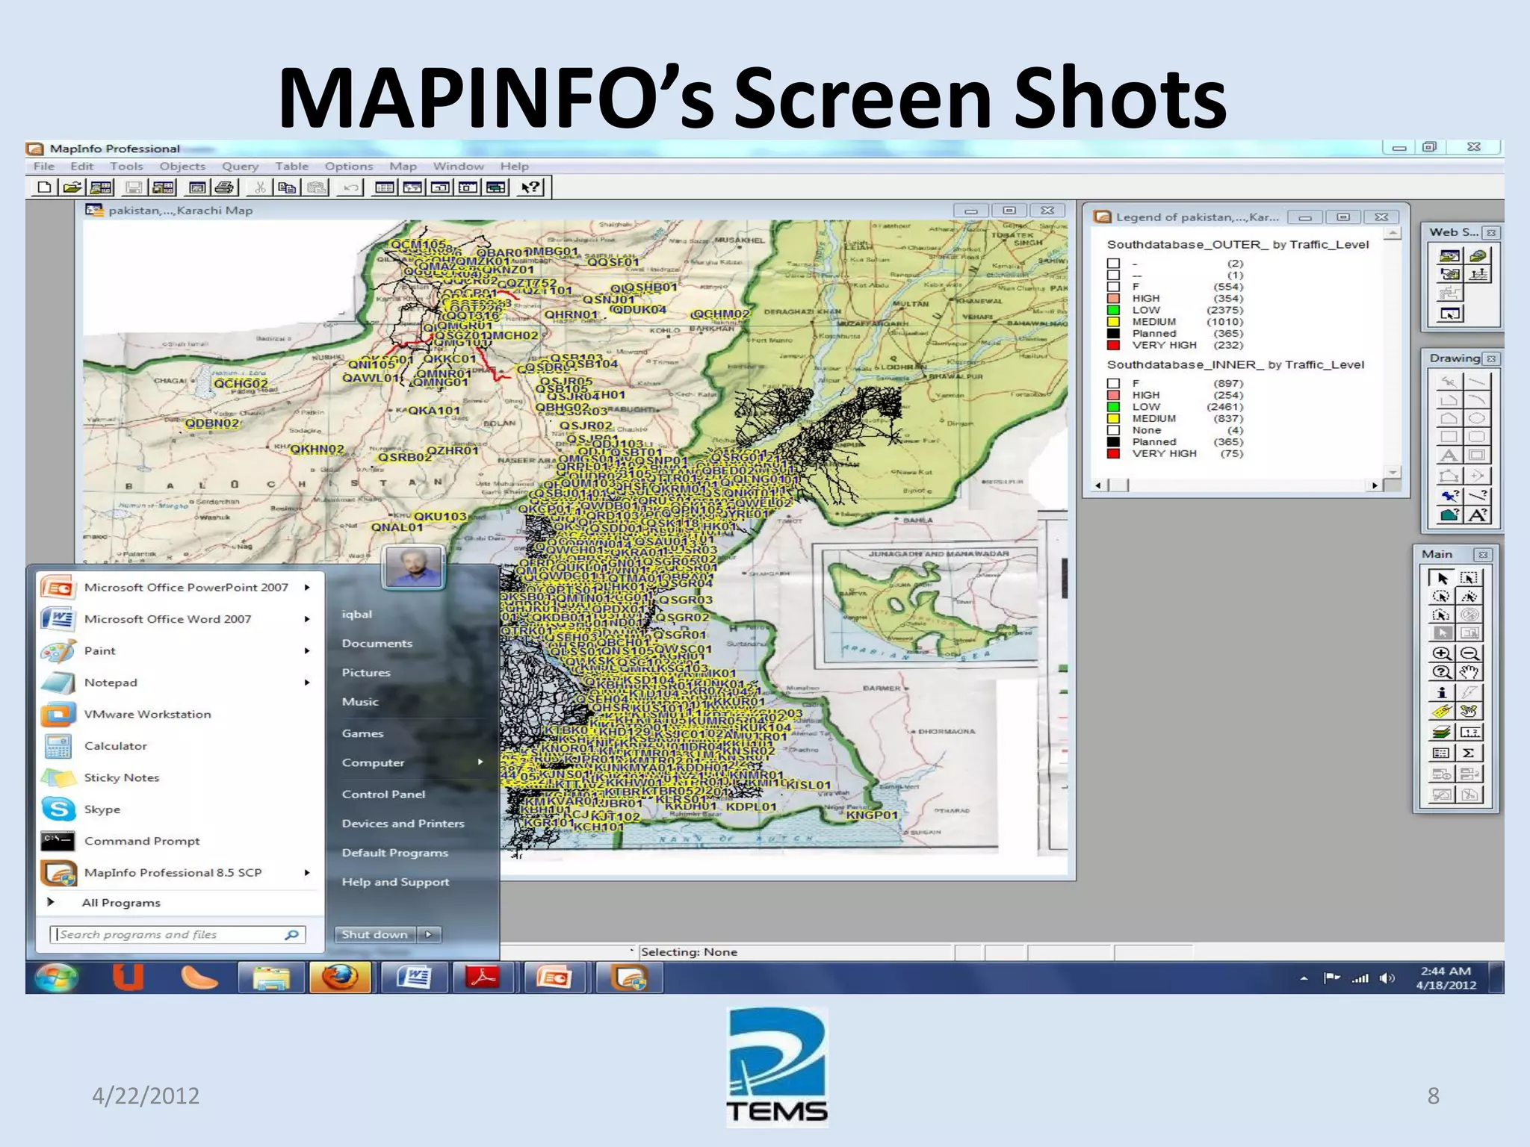
Task: Open the Shut down options arrow
Action: [429, 934]
